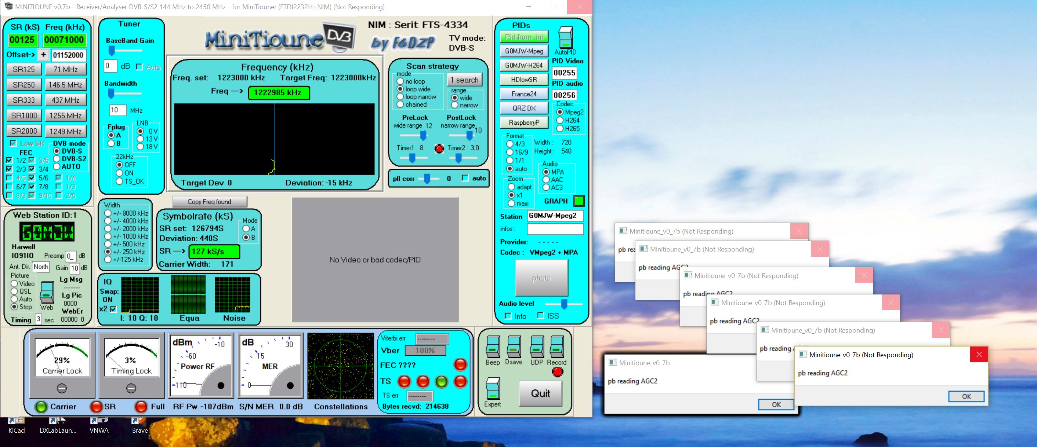
Task: Click the offset plus sign button
Action: click(x=43, y=55)
